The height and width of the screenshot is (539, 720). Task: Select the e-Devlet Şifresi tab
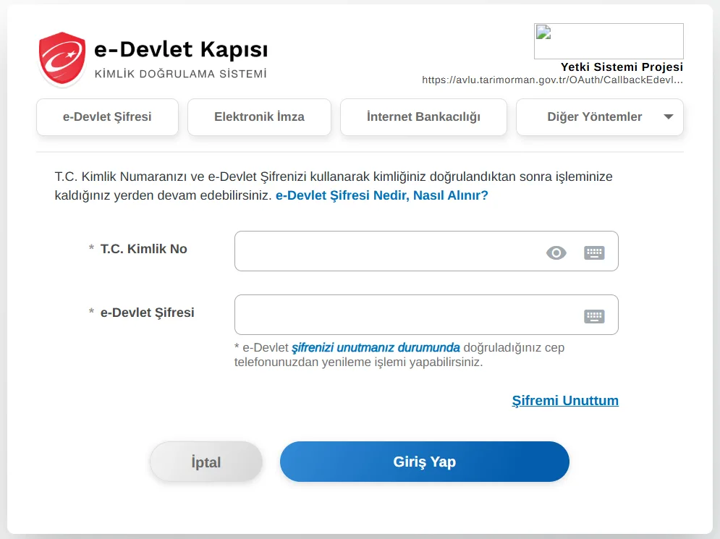[x=107, y=117]
